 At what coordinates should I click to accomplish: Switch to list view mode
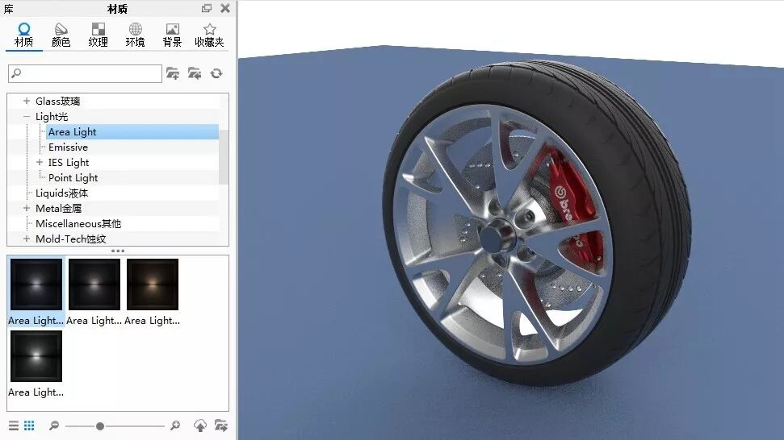pyautogui.click(x=14, y=425)
